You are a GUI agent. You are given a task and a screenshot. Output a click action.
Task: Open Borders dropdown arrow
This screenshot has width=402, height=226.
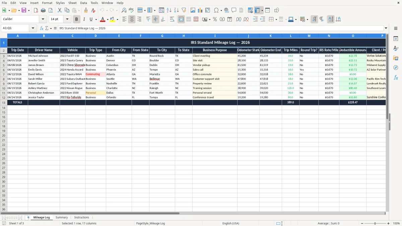point(276,19)
